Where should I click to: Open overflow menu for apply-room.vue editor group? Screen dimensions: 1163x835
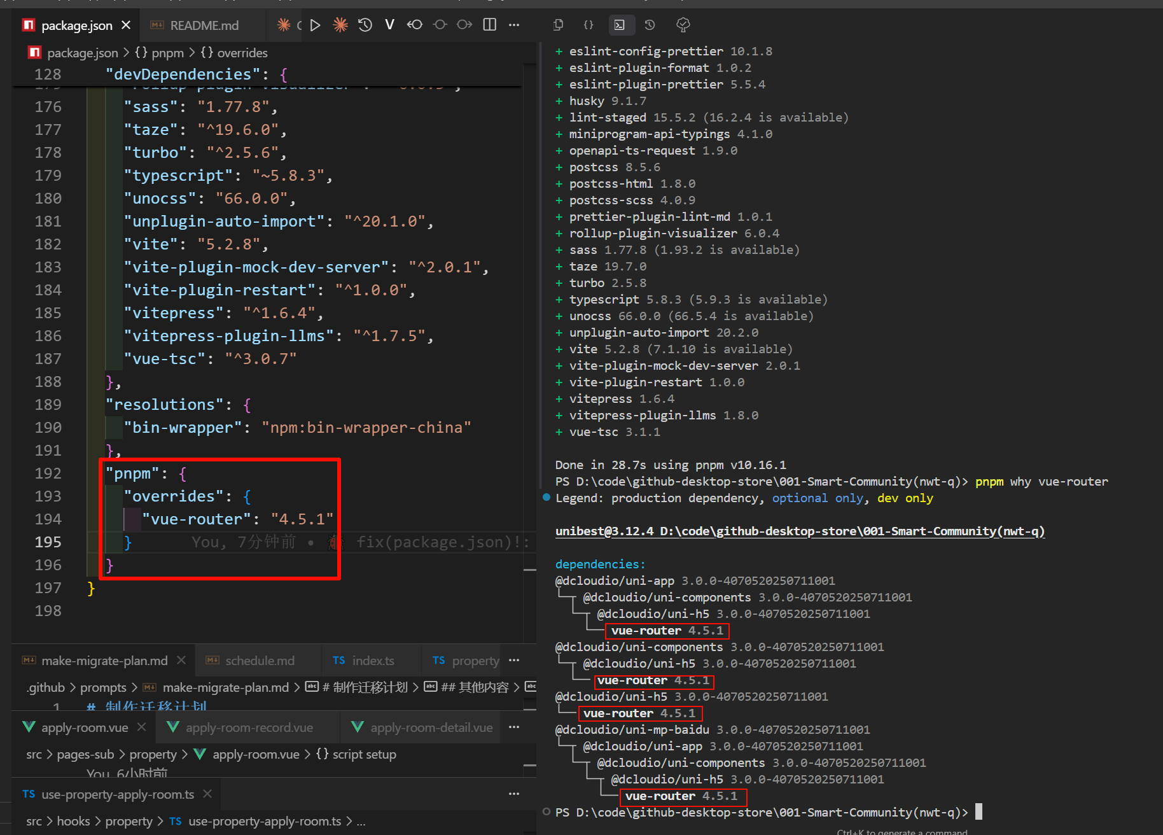514,727
